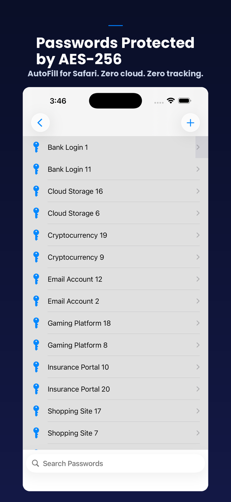Expand details for Bank Login 11 via its chevron
The width and height of the screenshot is (231, 502).
(x=198, y=169)
